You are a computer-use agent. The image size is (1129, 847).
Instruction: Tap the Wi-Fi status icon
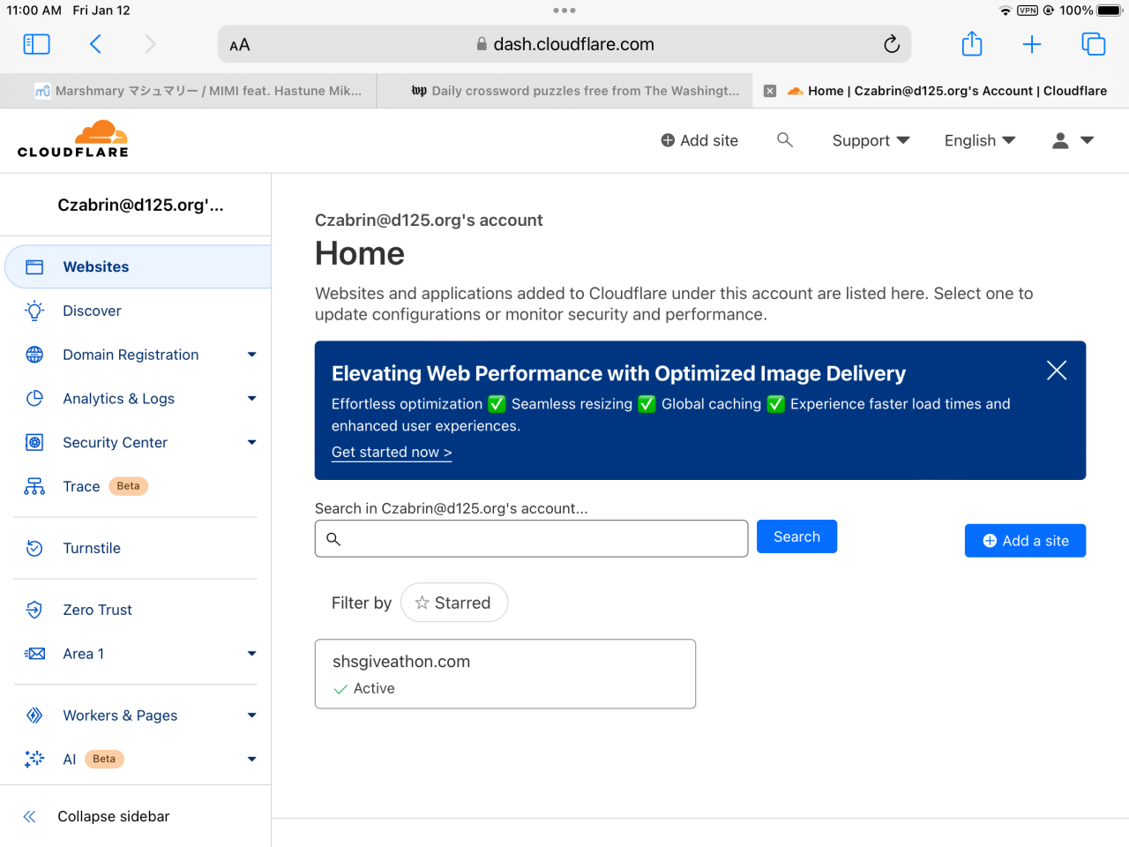[x=1006, y=11]
